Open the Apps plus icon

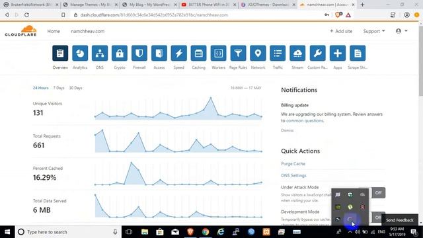[338, 53]
